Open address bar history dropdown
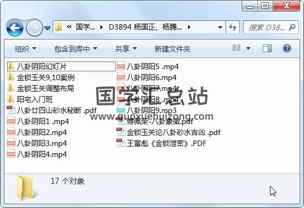 pyautogui.click(x=220, y=27)
